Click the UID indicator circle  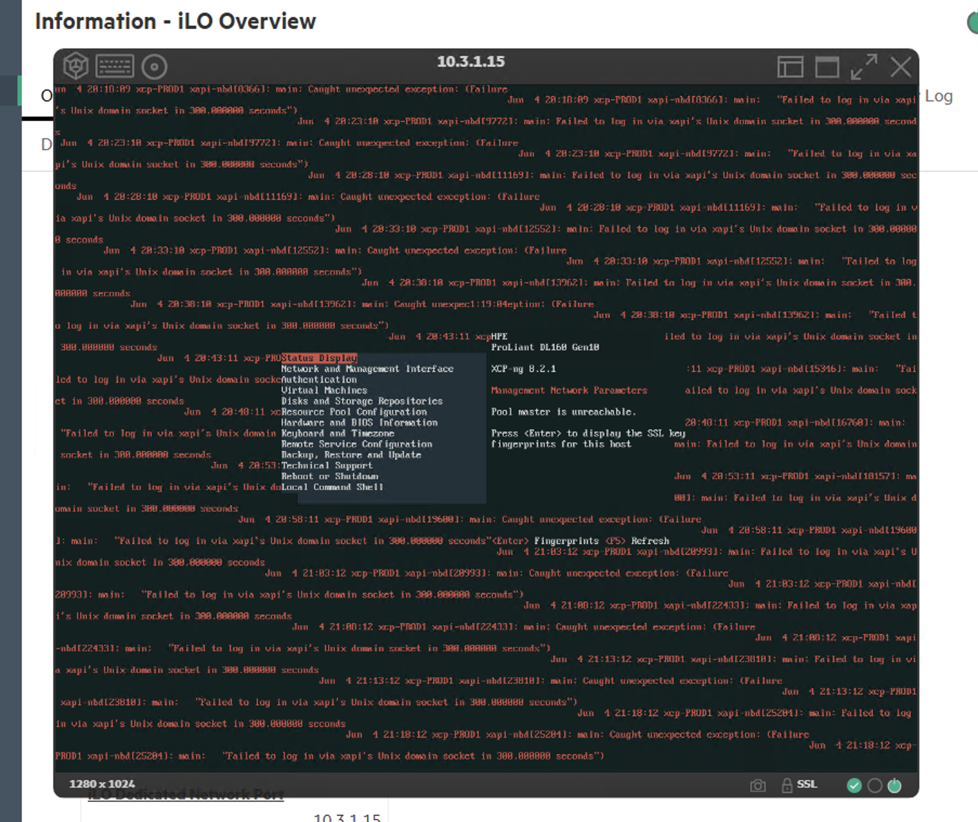pos(875,785)
